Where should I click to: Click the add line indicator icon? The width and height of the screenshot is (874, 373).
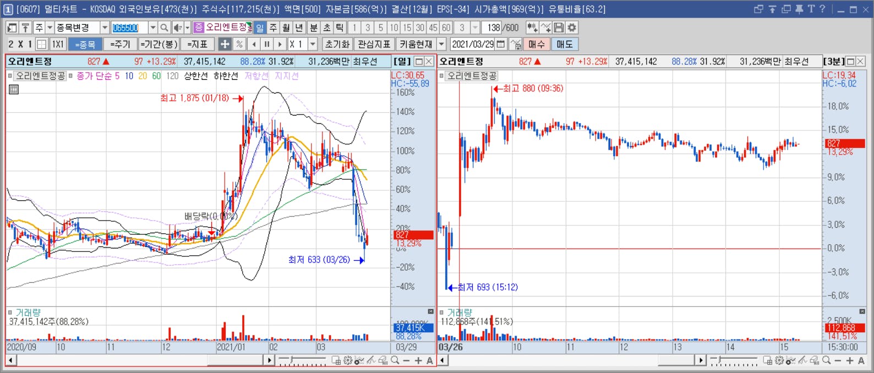pos(545,28)
